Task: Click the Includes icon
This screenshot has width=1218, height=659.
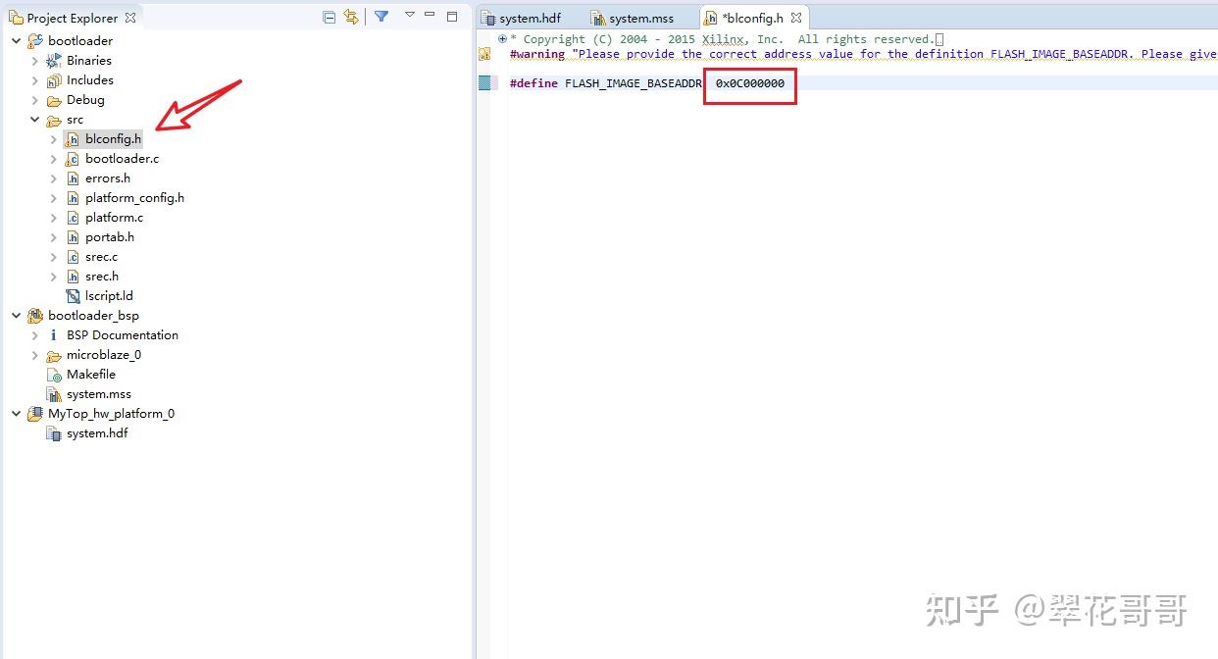Action: [54, 80]
